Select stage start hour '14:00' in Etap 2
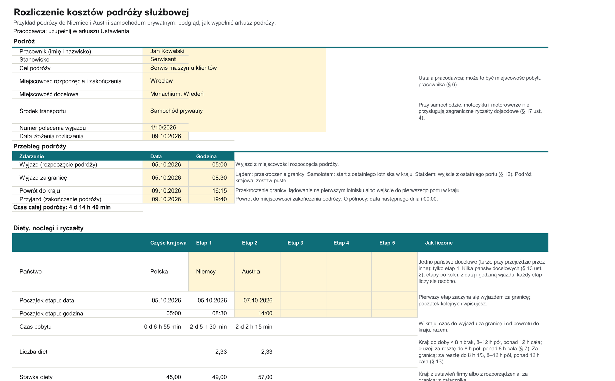615x381 pixels. [257, 313]
